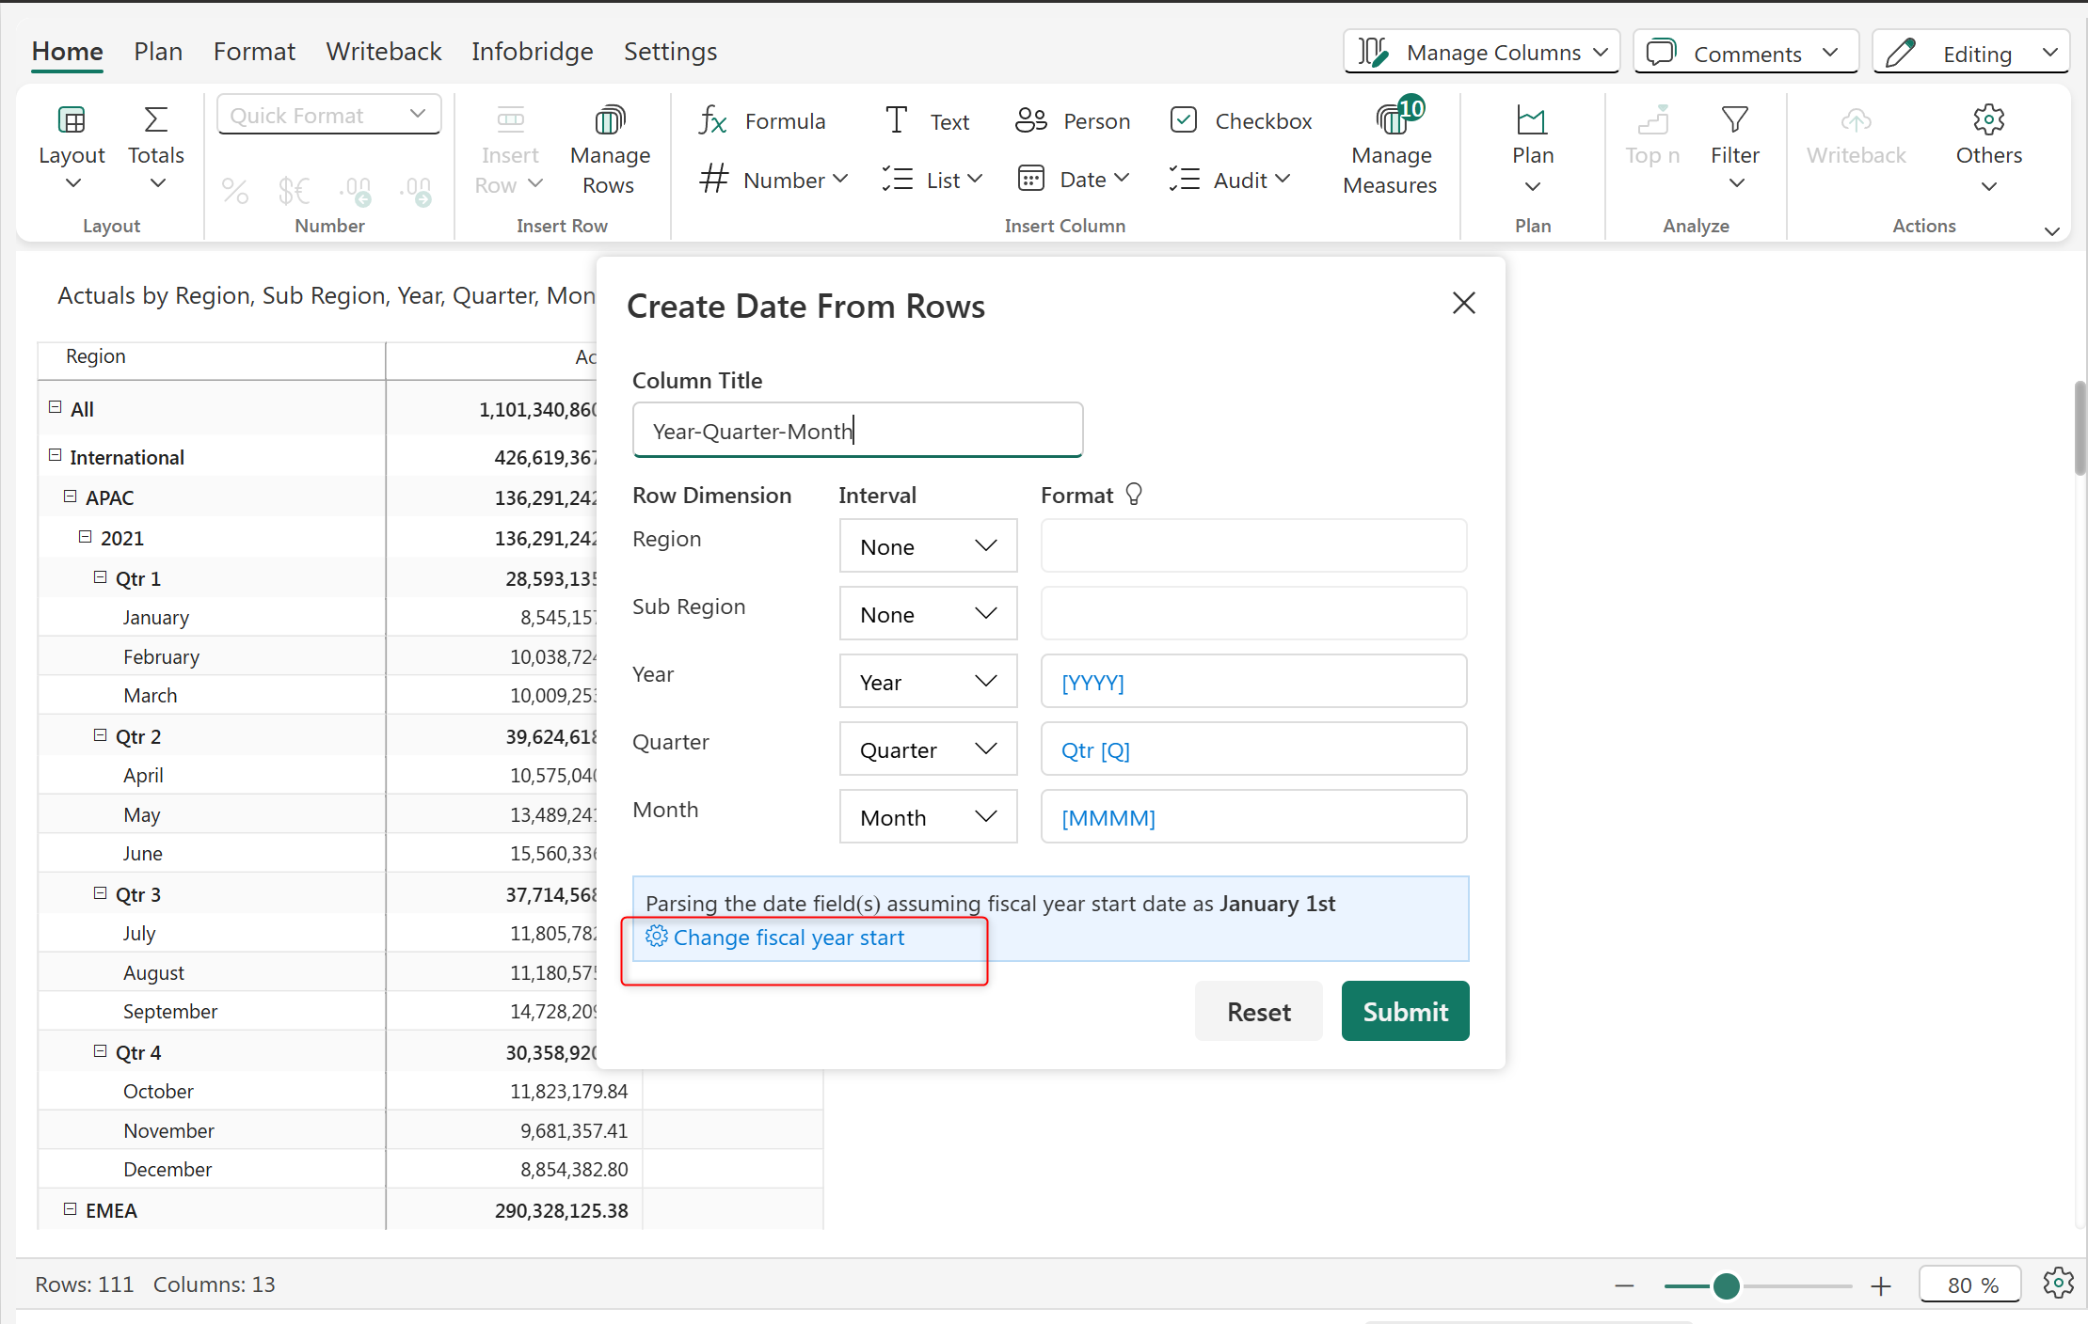Screen dimensions: 2088x1324
Task: Click the zoom slider handle
Action: pos(1726,1285)
